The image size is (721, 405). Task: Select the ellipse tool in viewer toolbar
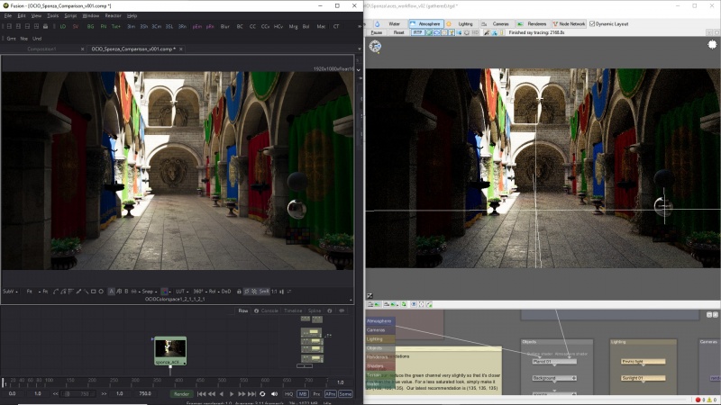click(101, 292)
